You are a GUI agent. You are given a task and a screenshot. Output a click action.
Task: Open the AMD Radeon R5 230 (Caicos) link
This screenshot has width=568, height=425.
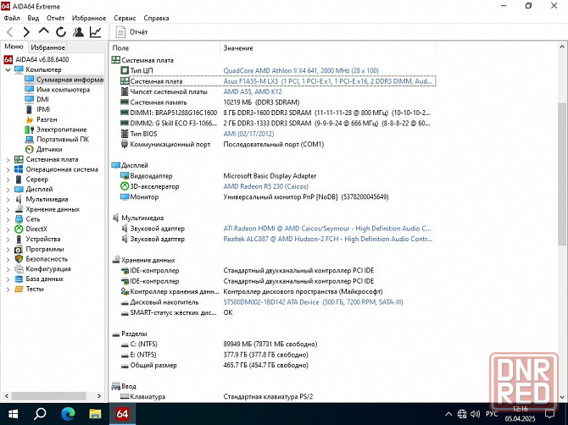265,186
